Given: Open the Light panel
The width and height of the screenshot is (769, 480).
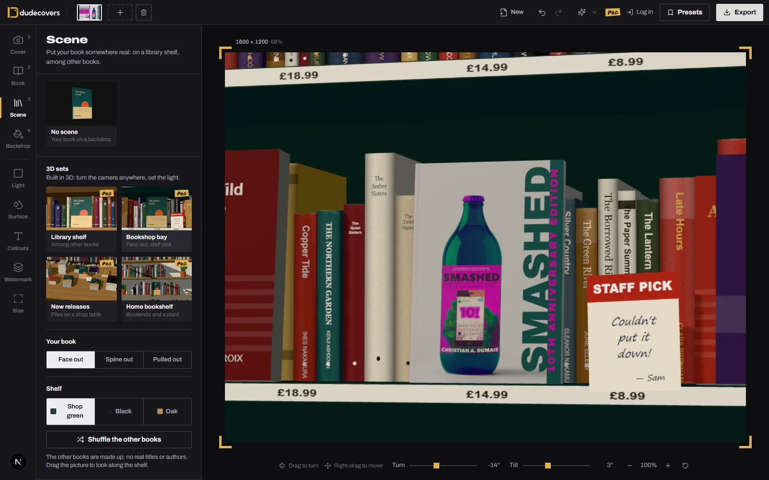Looking at the screenshot, I should tap(18, 178).
